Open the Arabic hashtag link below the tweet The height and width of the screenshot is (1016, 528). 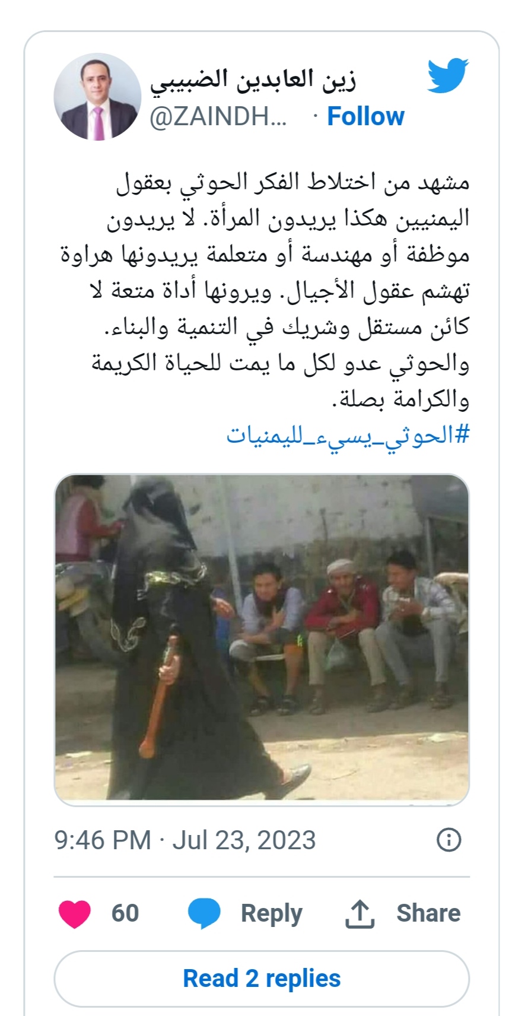click(348, 436)
